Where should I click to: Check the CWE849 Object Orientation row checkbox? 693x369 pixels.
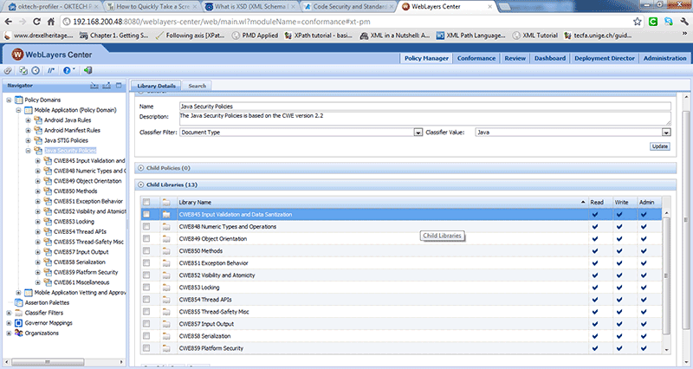click(146, 238)
